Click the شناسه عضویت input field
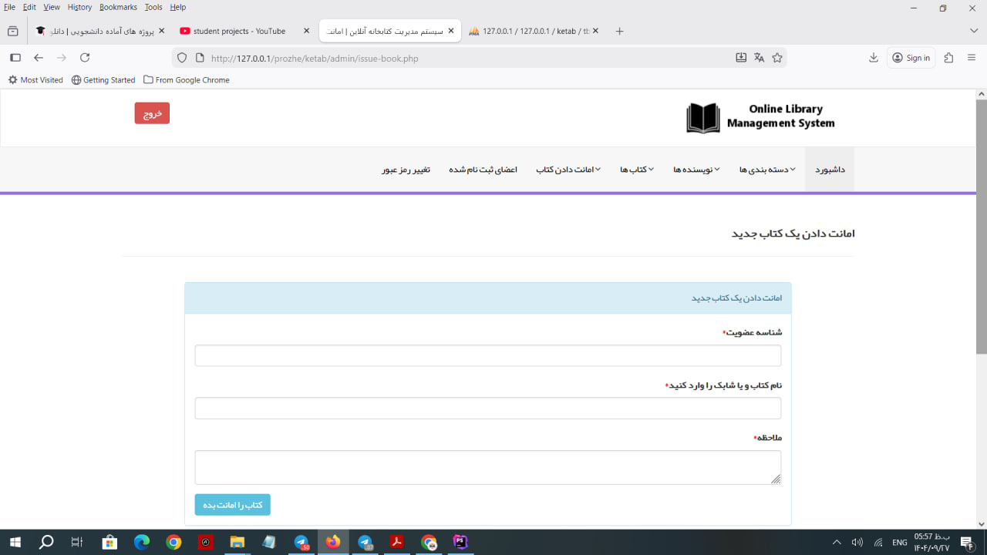987x555 pixels. click(487, 355)
